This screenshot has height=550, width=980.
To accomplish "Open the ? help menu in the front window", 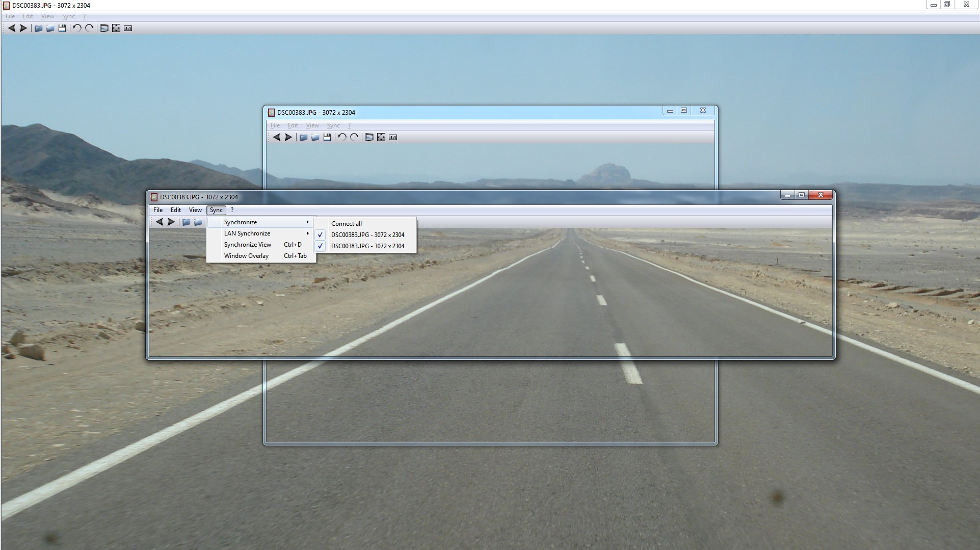I will pyautogui.click(x=232, y=210).
